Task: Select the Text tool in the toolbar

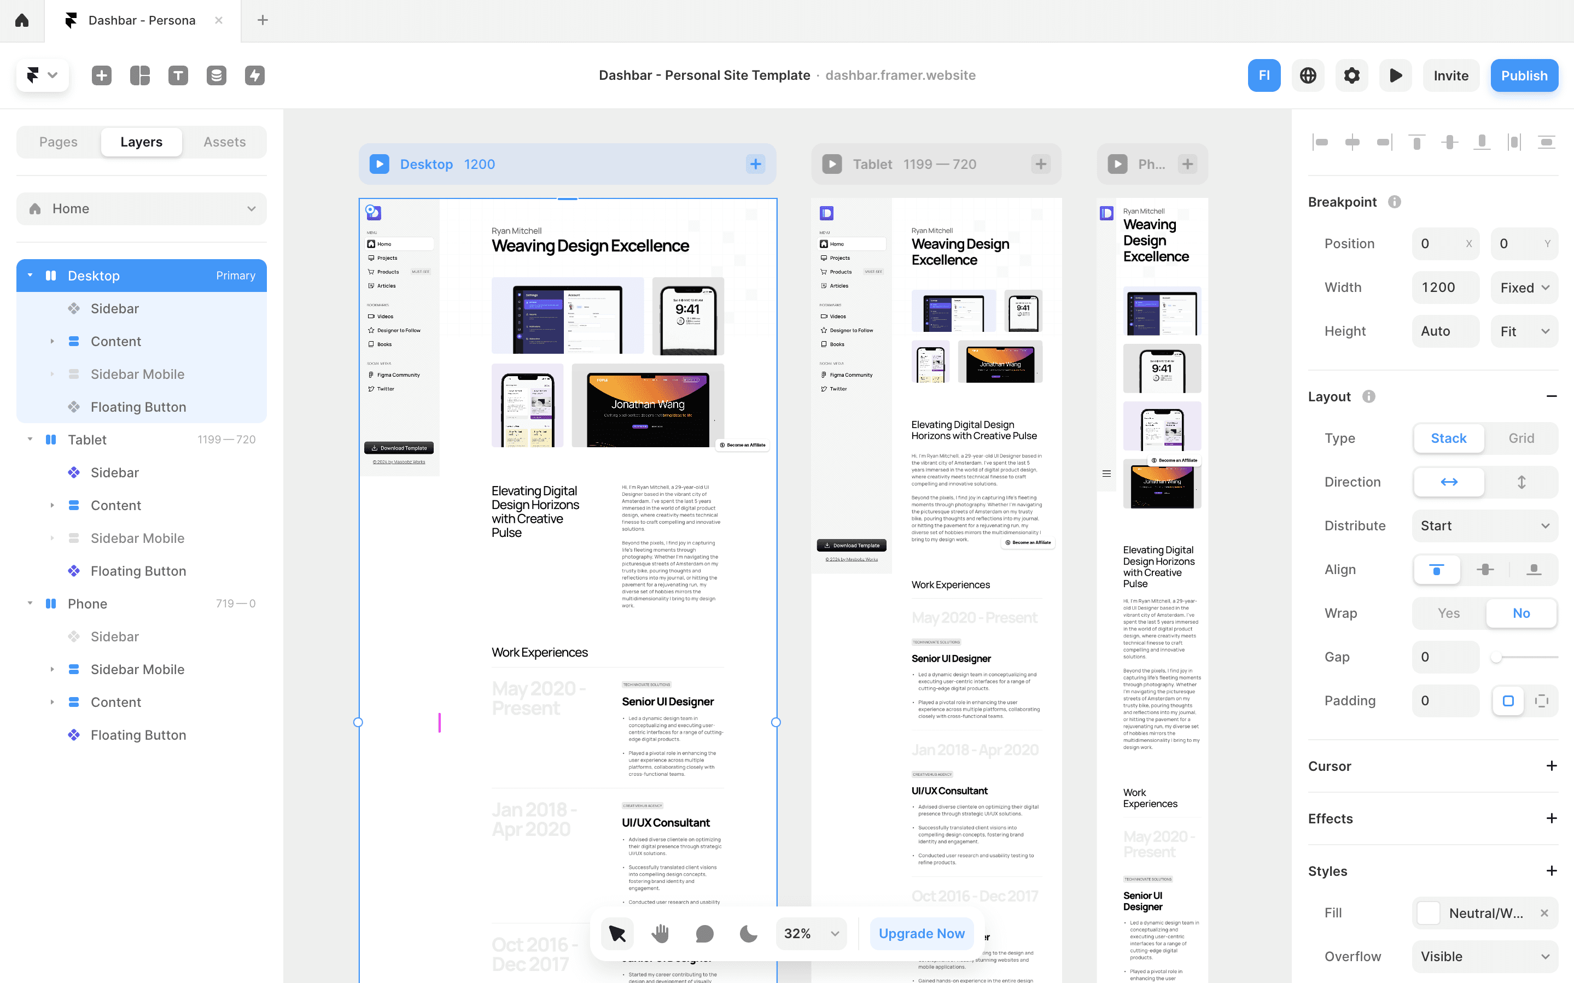Action: [178, 75]
